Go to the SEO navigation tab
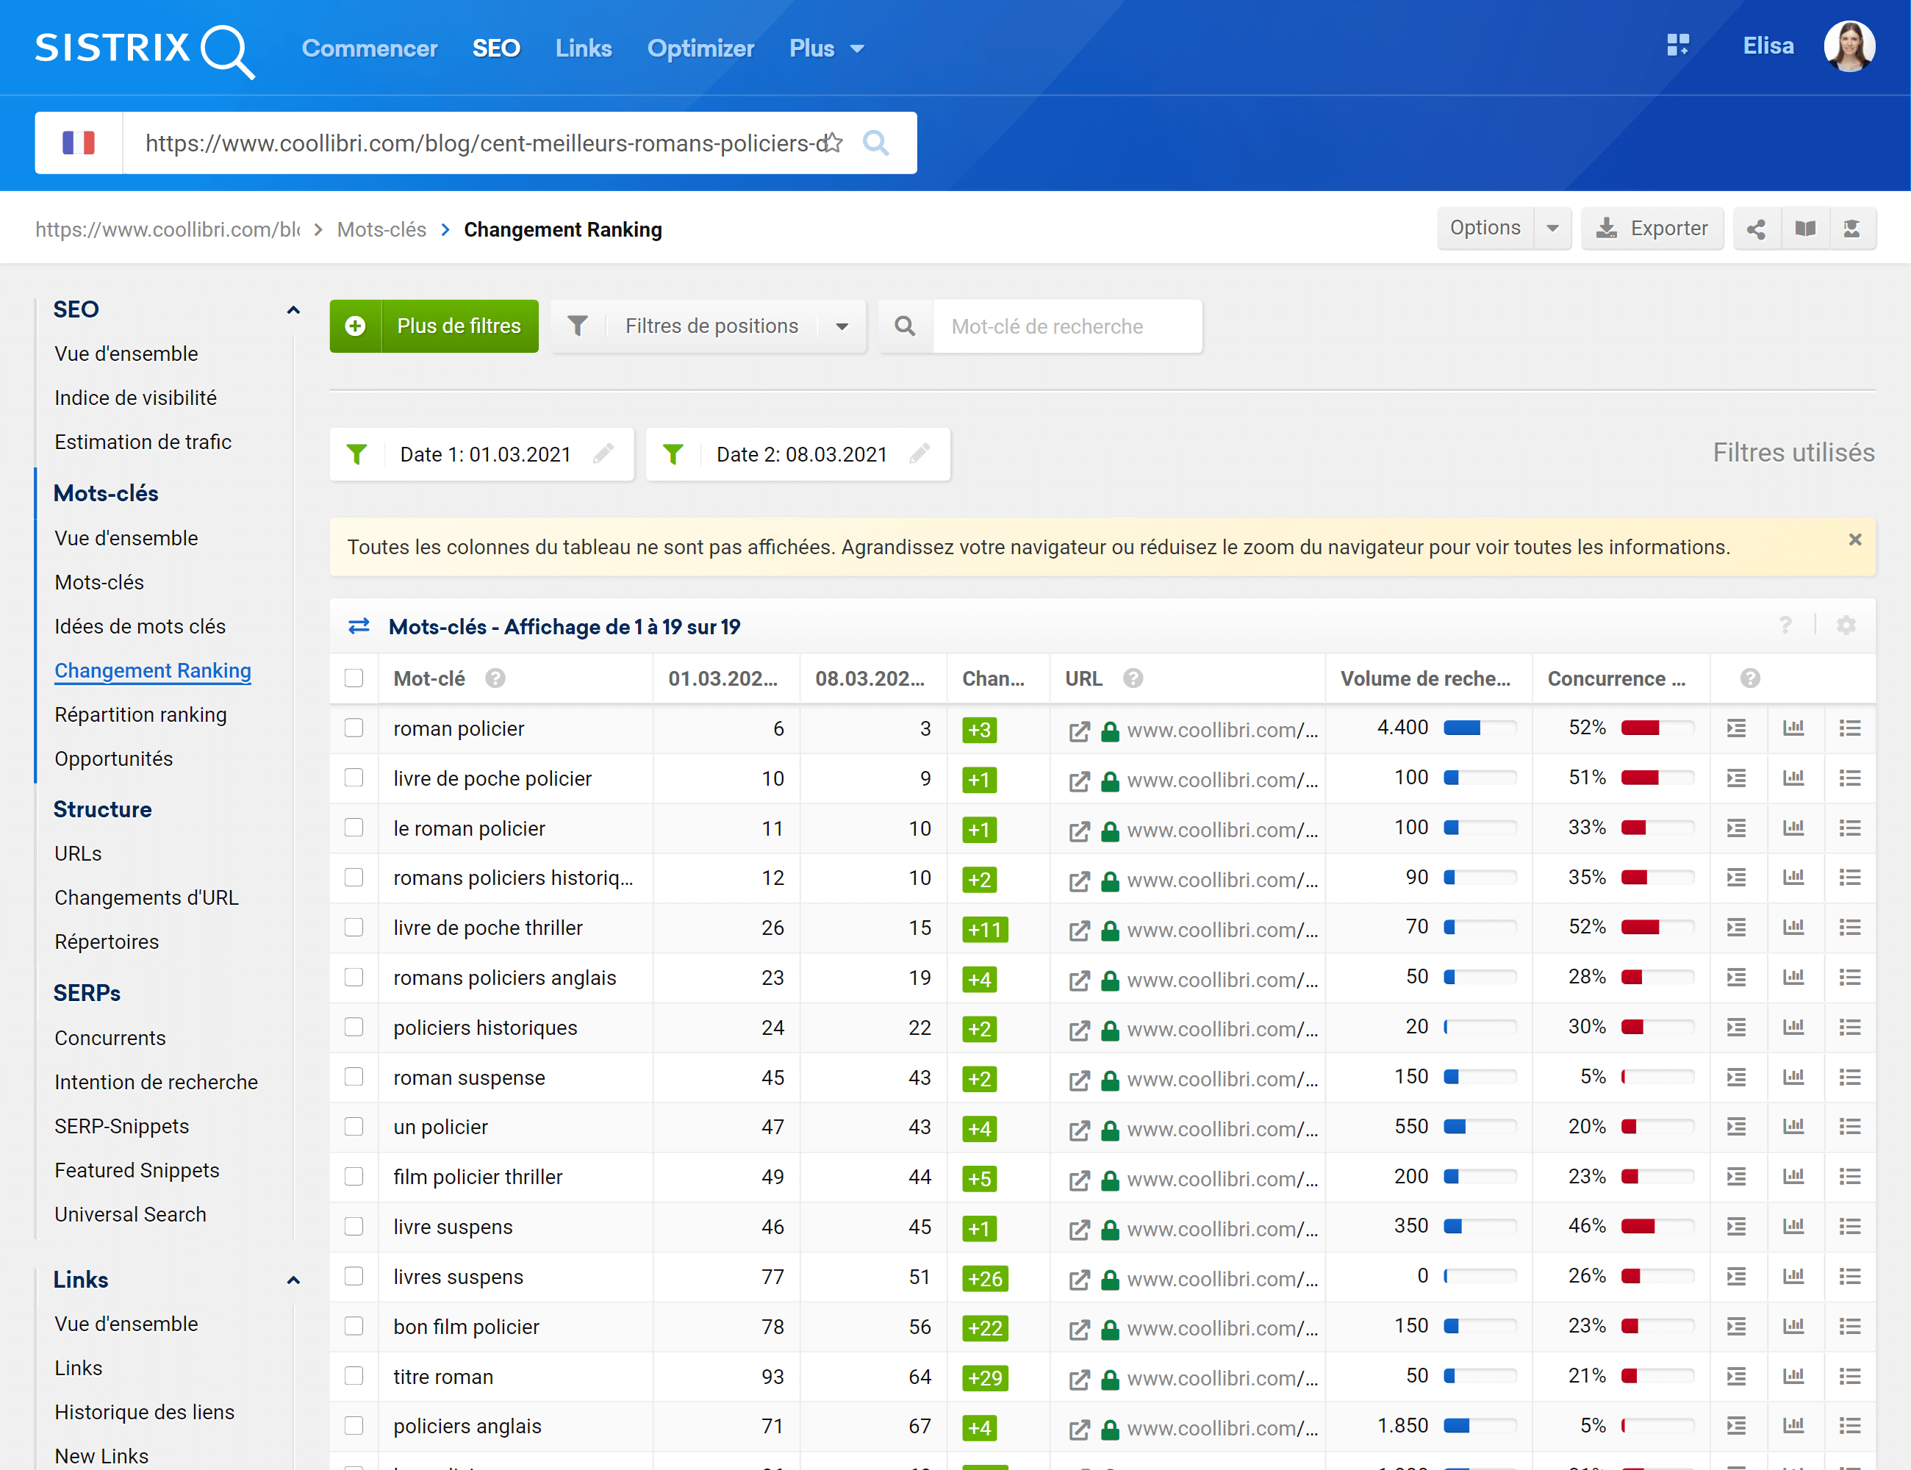This screenshot has width=1911, height=1470. (x=496, y=49)
